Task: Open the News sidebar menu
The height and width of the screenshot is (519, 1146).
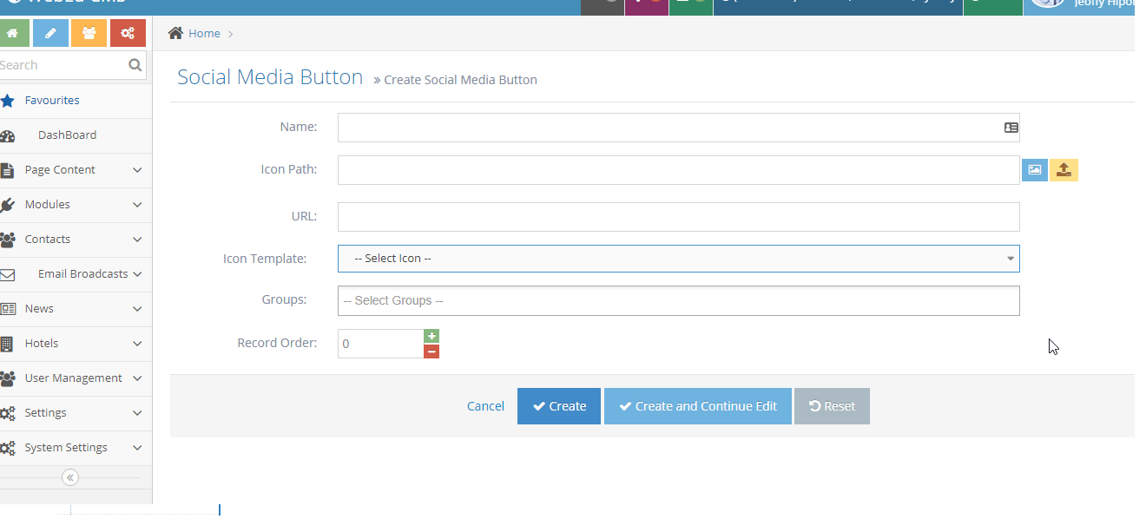Action: [x=39, y=308]
